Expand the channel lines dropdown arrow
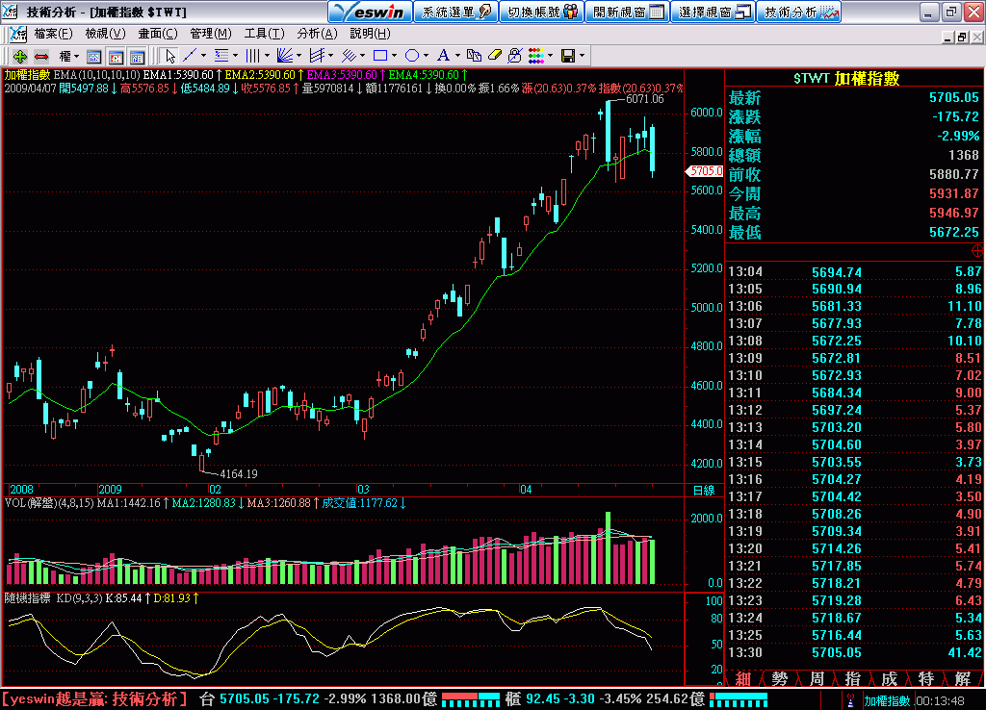The height and width of the screenshot is (710, 986). tap(331, 56)
